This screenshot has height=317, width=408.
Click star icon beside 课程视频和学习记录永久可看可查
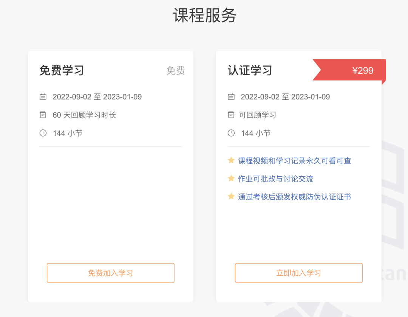point(231,160)
